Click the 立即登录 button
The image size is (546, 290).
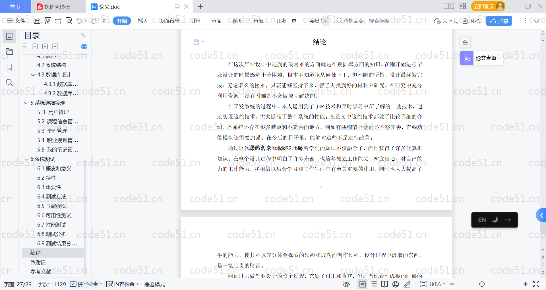click(x=488, y=6)
